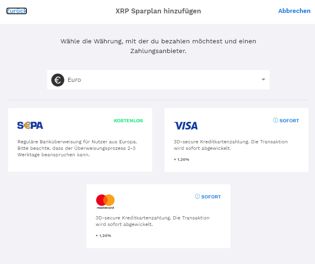Click the Mastercard logo
Screen dimensions: 315x264
pyautogui.click(x=105, y=202)
